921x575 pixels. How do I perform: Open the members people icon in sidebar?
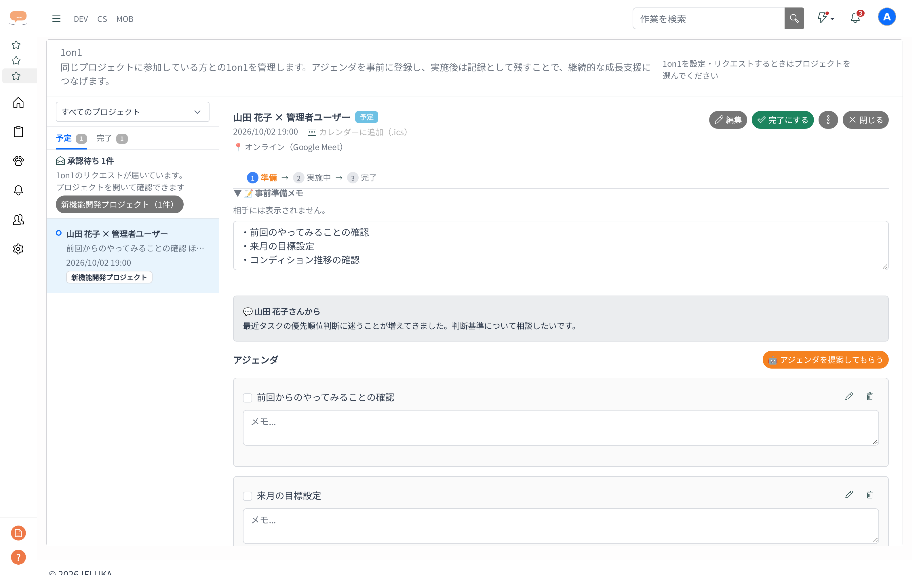click(18, 219)
